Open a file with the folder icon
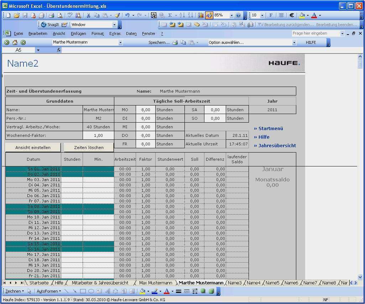Image resolution: width=365 pixels, height=304 pixels. click(x=16, y=15)
